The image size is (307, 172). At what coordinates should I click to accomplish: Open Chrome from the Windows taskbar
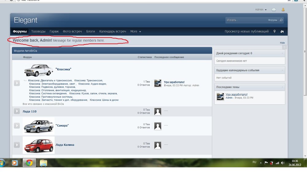pos(29,163)
